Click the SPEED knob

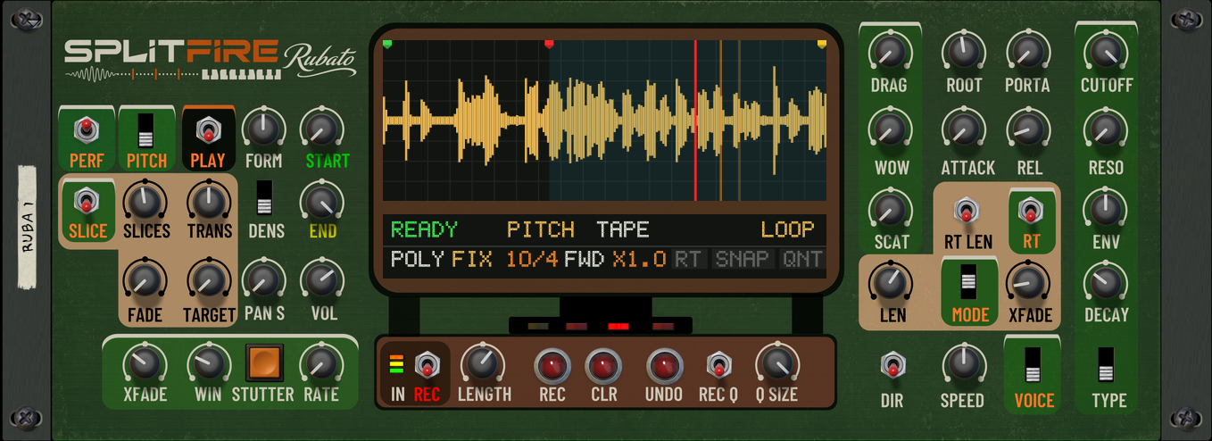(962, 364)
